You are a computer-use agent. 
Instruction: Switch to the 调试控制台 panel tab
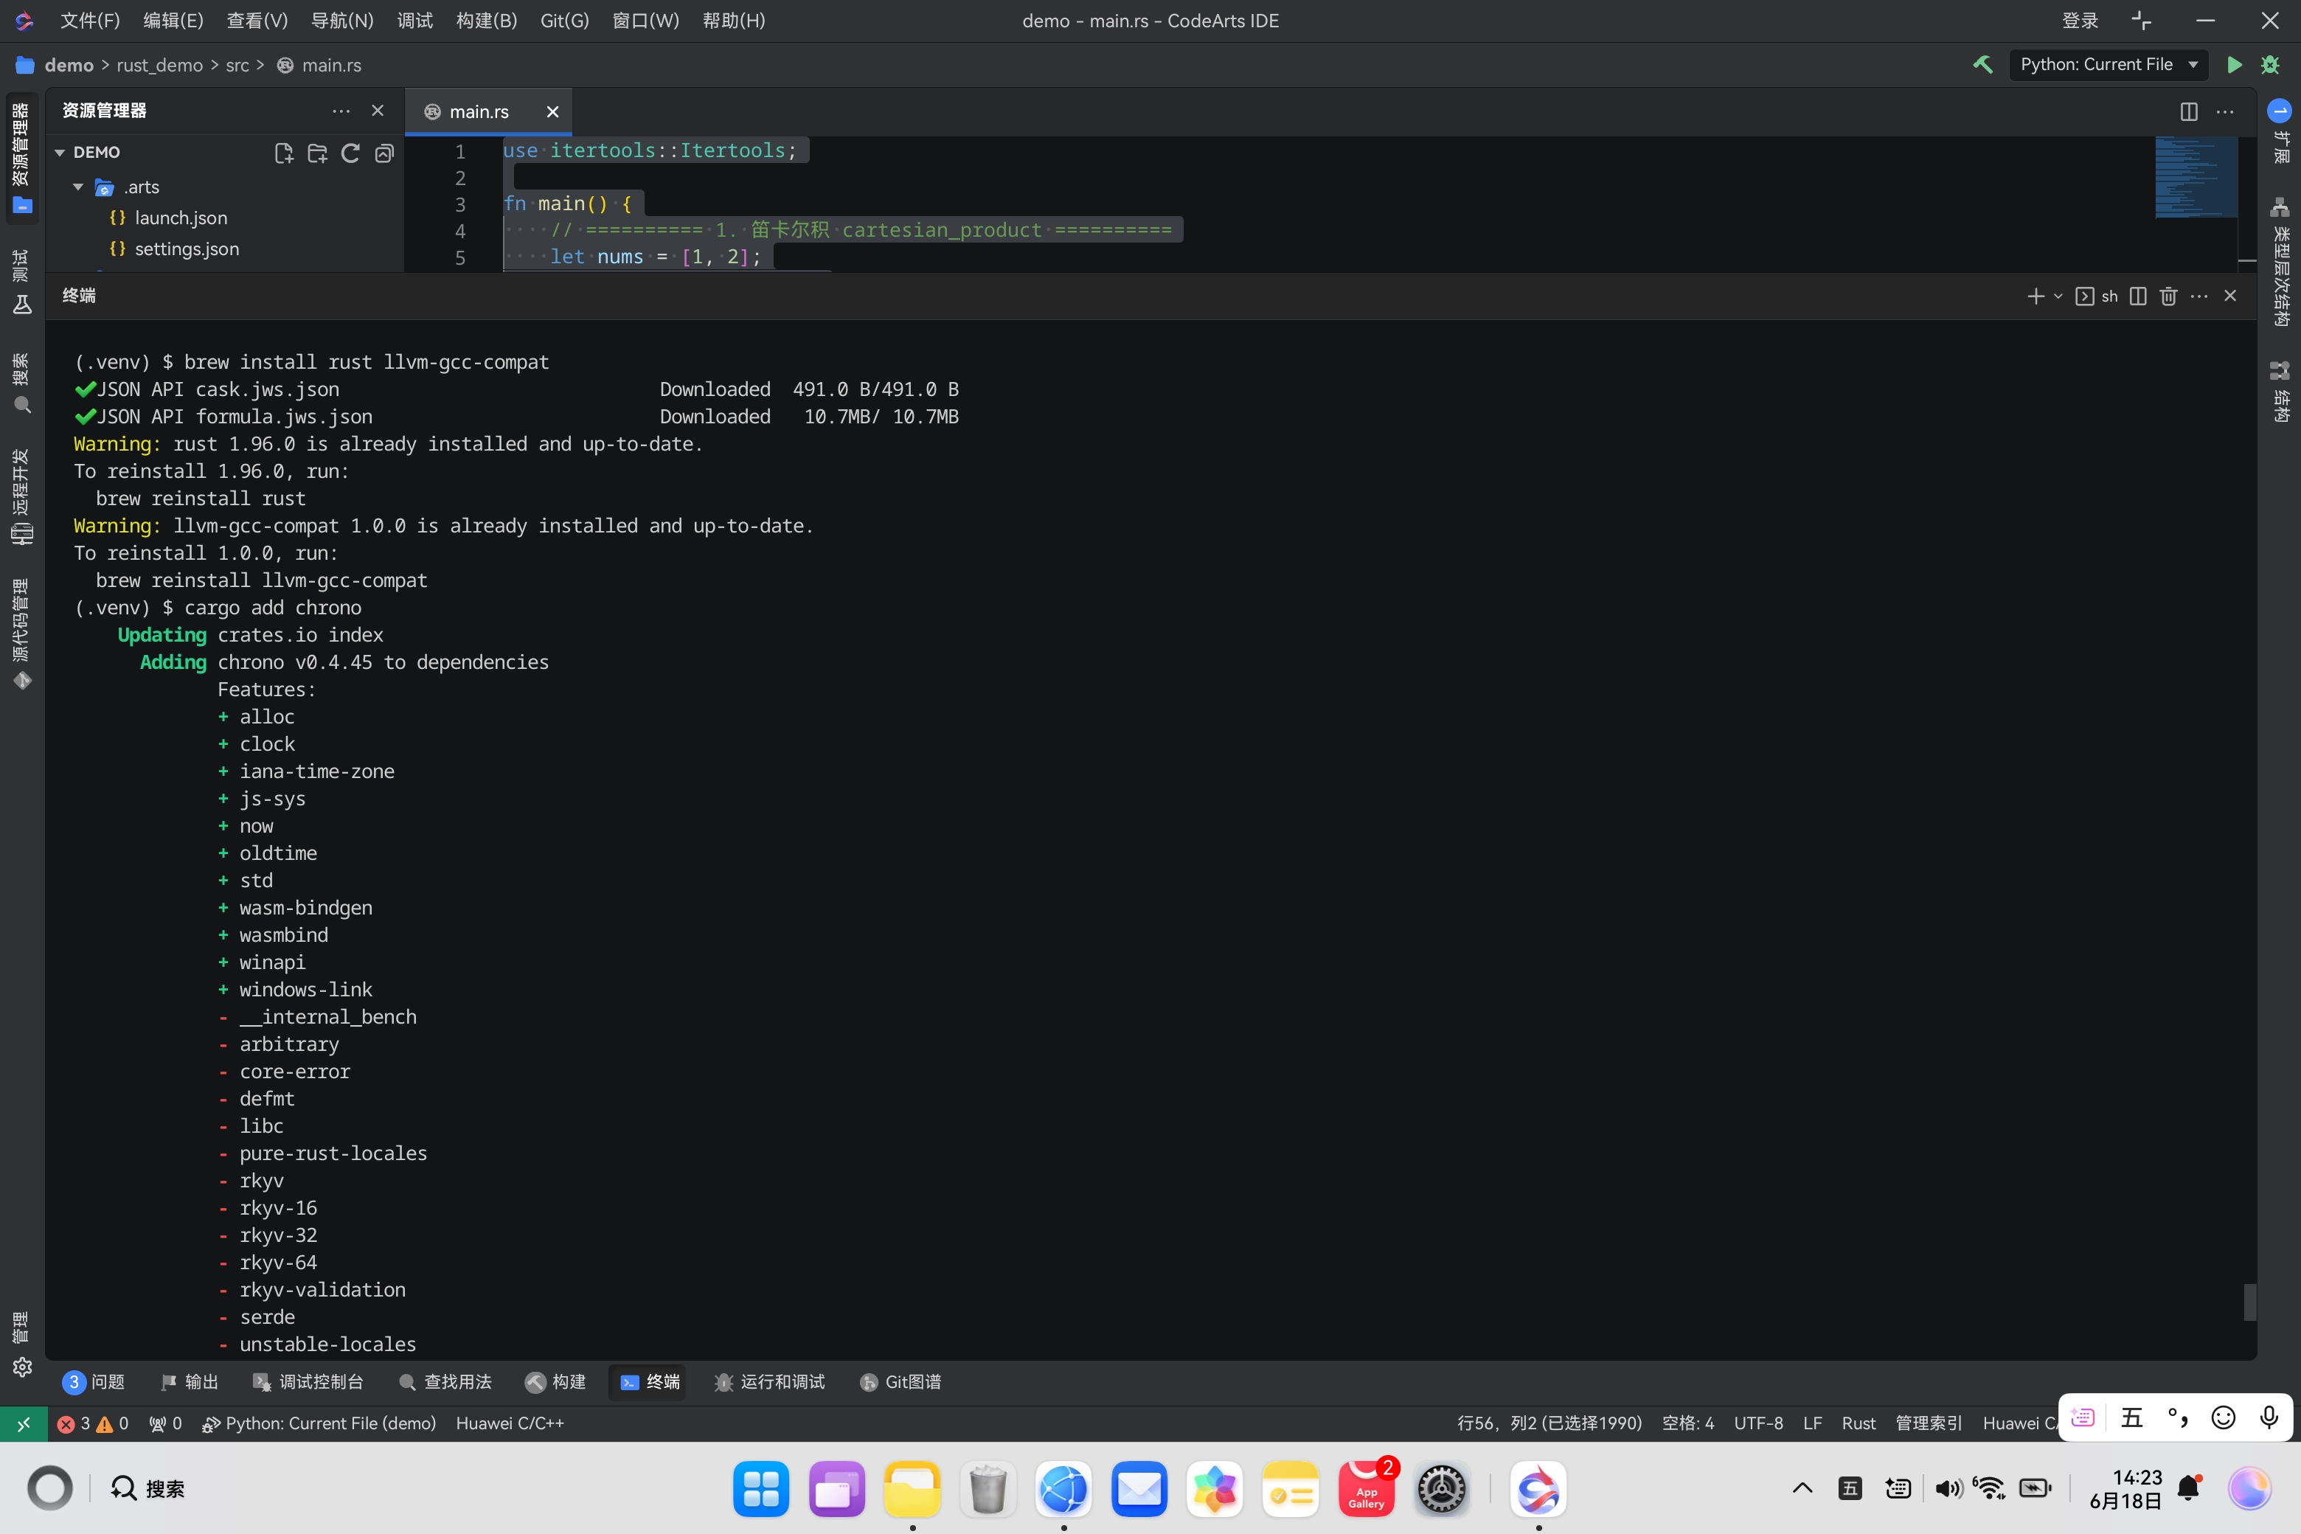[x=308, y=1381]
